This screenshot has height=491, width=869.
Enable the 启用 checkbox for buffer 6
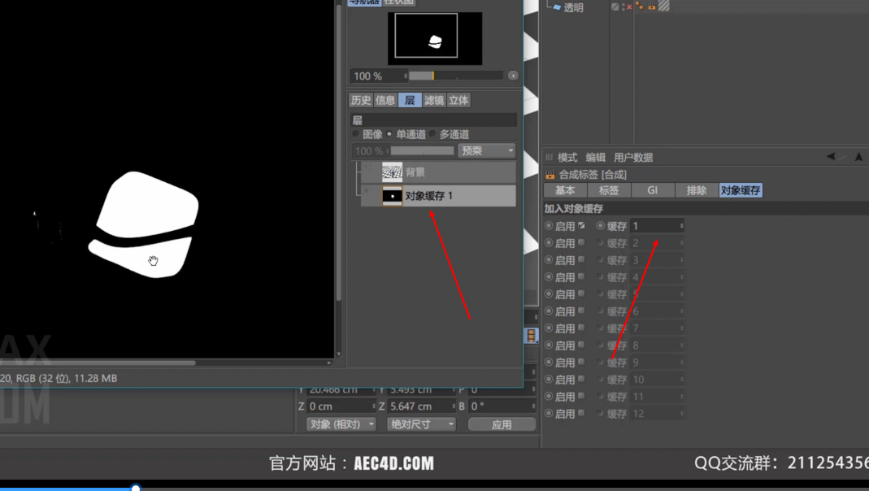581,311
